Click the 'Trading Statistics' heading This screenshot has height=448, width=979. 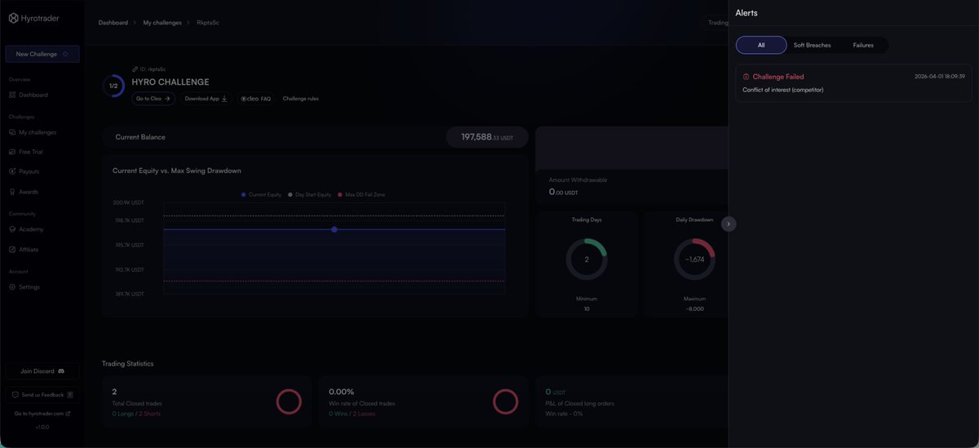click(x=127, y=363)
